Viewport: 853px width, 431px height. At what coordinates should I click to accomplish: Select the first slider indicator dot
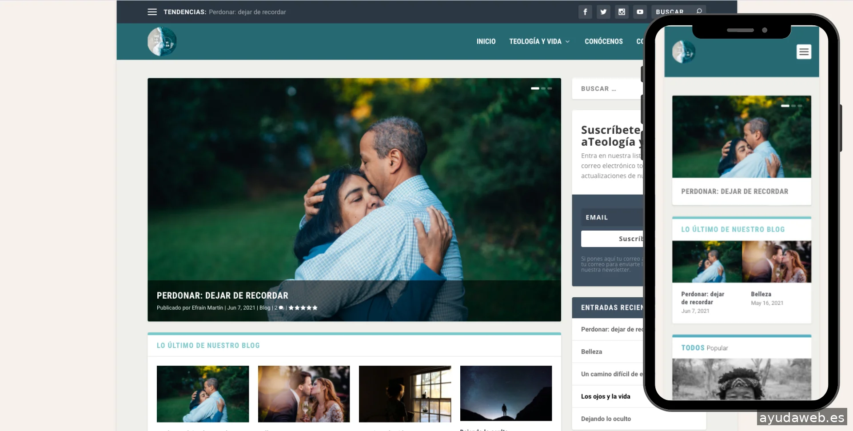click(535, 88)
